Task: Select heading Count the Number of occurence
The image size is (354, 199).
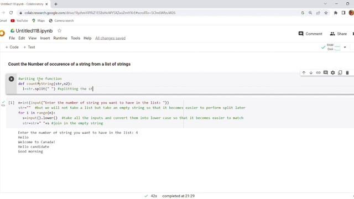Action: pyautogui.click(x=69, y=64)
